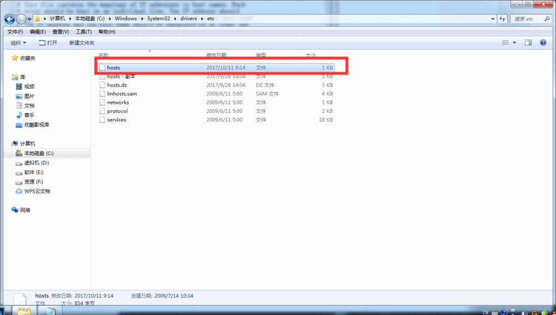
Task: Click the change view icon in toolbar
Action: coord(505,43)
